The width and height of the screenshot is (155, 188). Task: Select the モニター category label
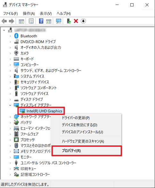coord(26,157)
